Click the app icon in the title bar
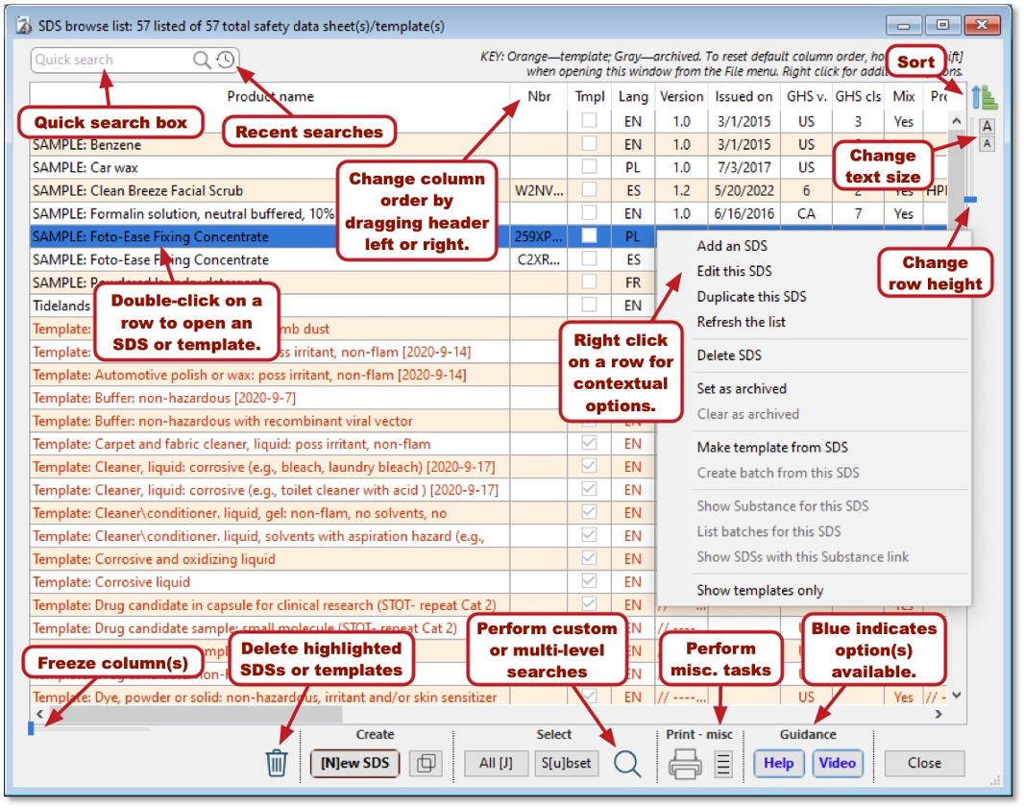The height and width of the screenshot is (808, 1024). click(x=24, y=26)
